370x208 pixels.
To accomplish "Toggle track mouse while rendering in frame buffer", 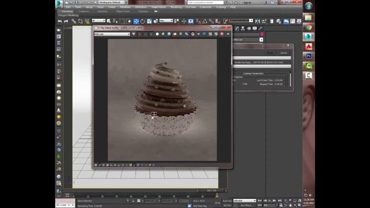I will coord(193,34).
